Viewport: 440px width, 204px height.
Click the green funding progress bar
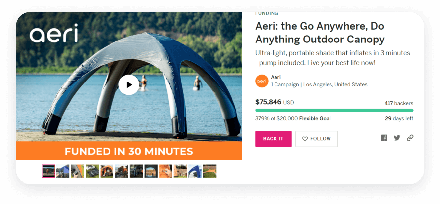[334, 110]
